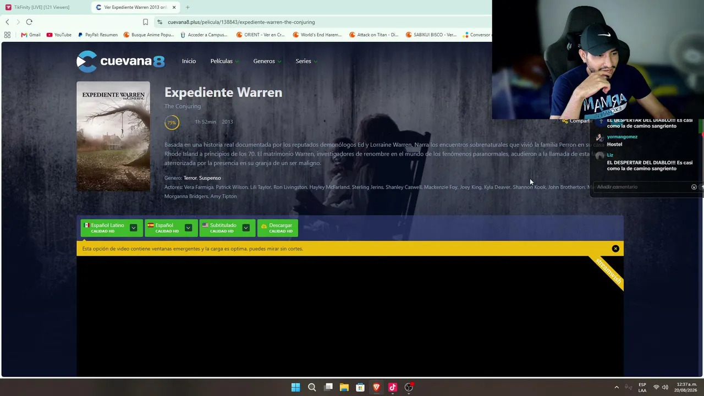Click the ESP LAA language indicator
The height and width of the screenshot is (396, 704).
[x=642, y=387]
